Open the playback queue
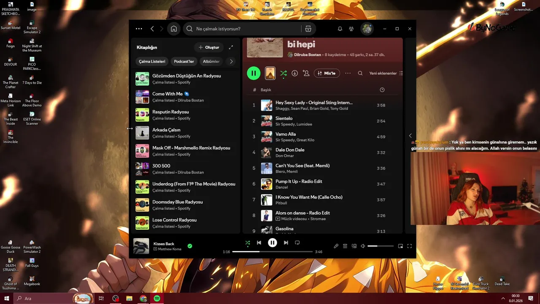Screen dimensions: 540x304 click(345, 246)
